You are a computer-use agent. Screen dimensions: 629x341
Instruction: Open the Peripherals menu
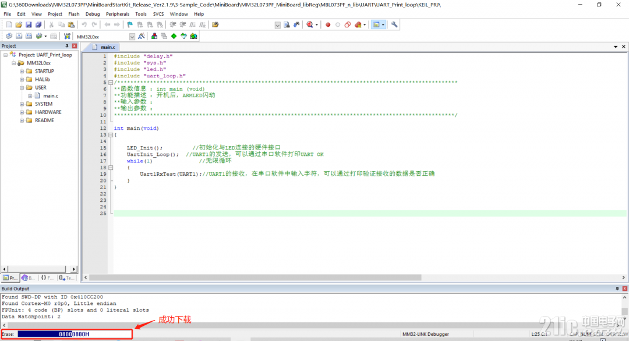[118, 14]
